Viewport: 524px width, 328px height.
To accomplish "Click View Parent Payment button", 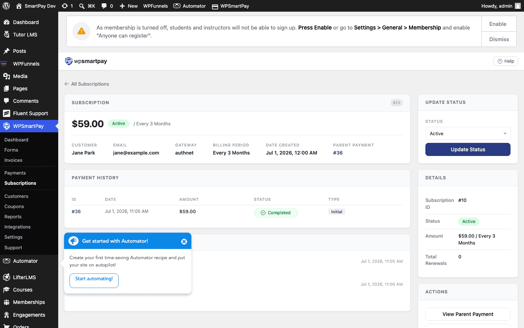I will (468, 314).
